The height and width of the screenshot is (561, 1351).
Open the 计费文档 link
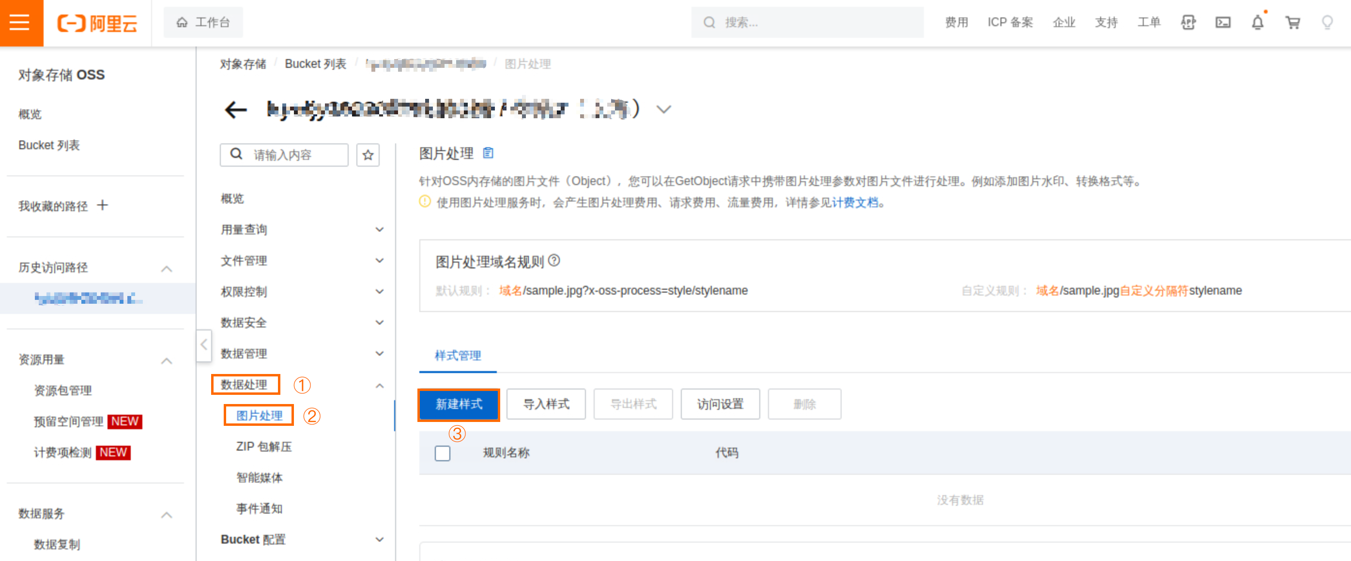(855, 203)
